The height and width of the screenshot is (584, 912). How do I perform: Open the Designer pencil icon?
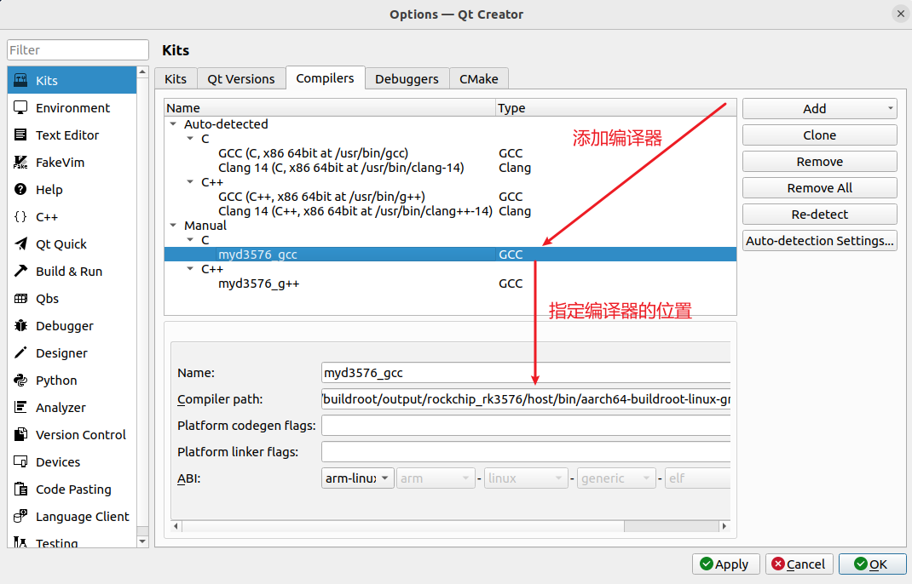coord(20,352)
